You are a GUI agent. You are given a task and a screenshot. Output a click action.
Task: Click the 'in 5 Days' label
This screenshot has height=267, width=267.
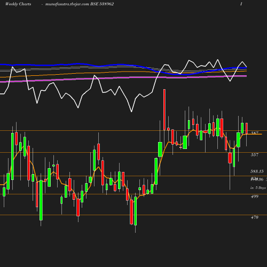coord(258,188)
